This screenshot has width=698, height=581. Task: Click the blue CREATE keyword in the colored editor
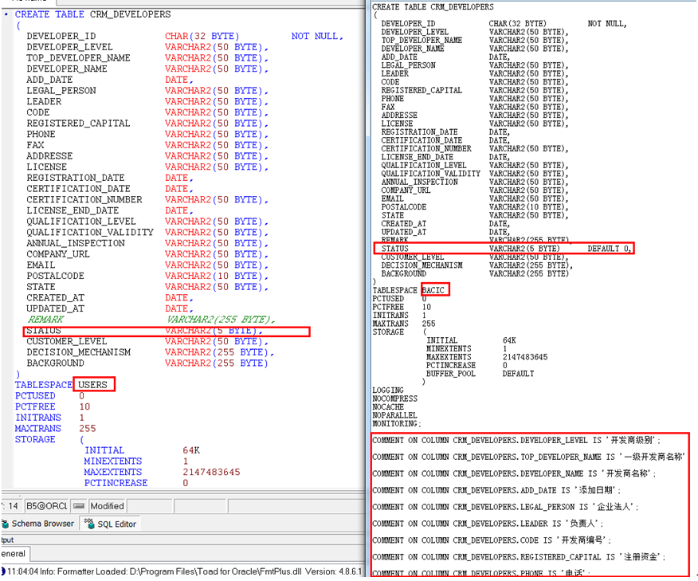click(32, 14)
